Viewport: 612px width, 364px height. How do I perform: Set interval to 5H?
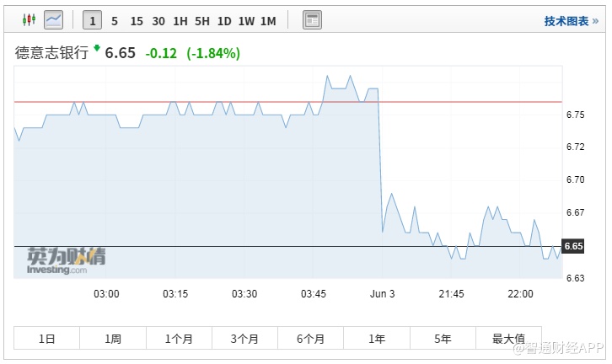pos(201,21)
